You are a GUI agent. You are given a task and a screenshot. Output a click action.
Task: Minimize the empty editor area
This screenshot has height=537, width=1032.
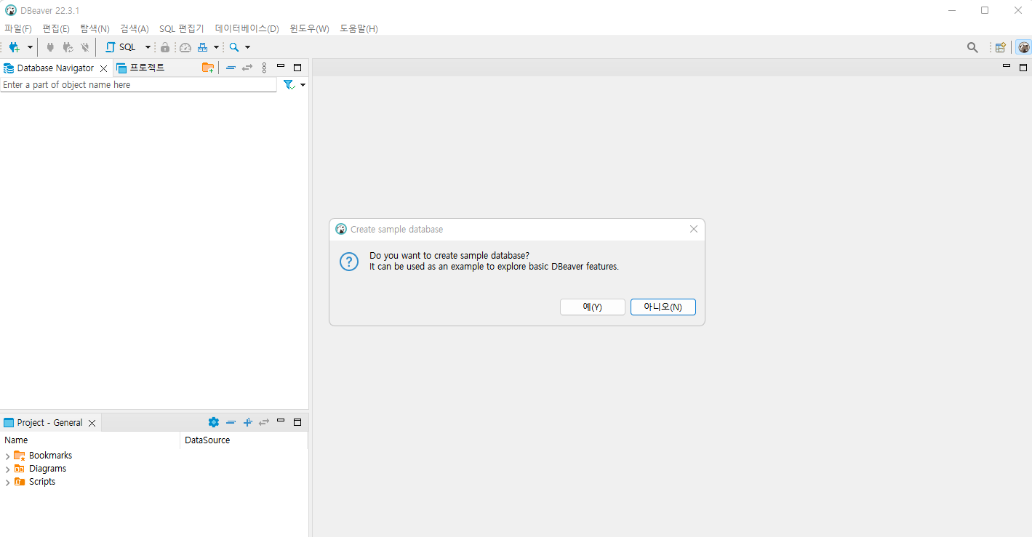point(1007,66)
